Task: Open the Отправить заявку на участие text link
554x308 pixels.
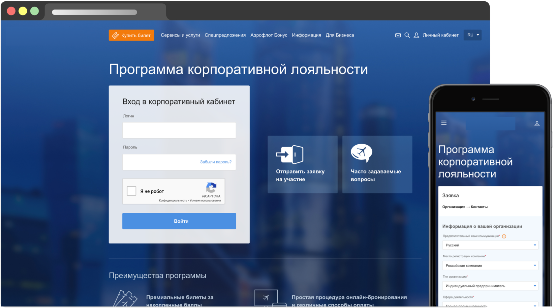Action: point(300,175)
